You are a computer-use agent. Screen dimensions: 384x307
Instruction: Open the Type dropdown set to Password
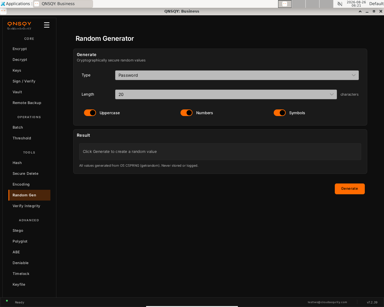click(x=237, y=75)
